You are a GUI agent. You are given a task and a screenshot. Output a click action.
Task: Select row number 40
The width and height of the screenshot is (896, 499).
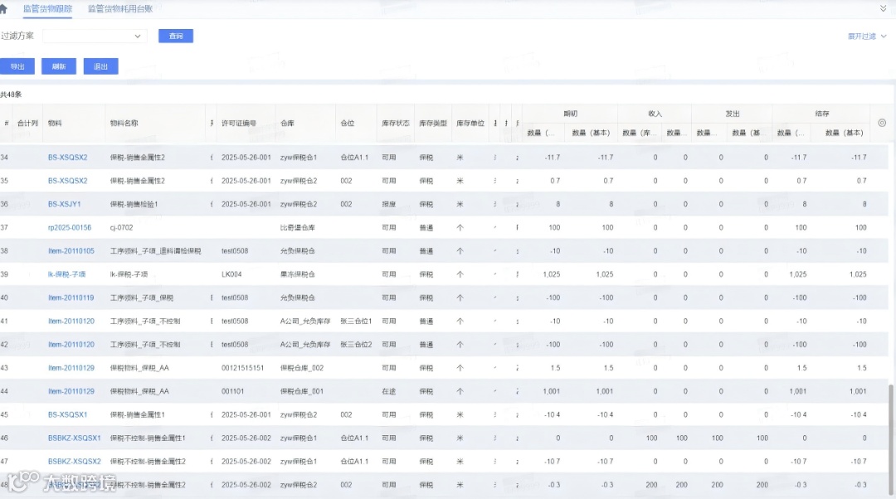tap(5, 298)
